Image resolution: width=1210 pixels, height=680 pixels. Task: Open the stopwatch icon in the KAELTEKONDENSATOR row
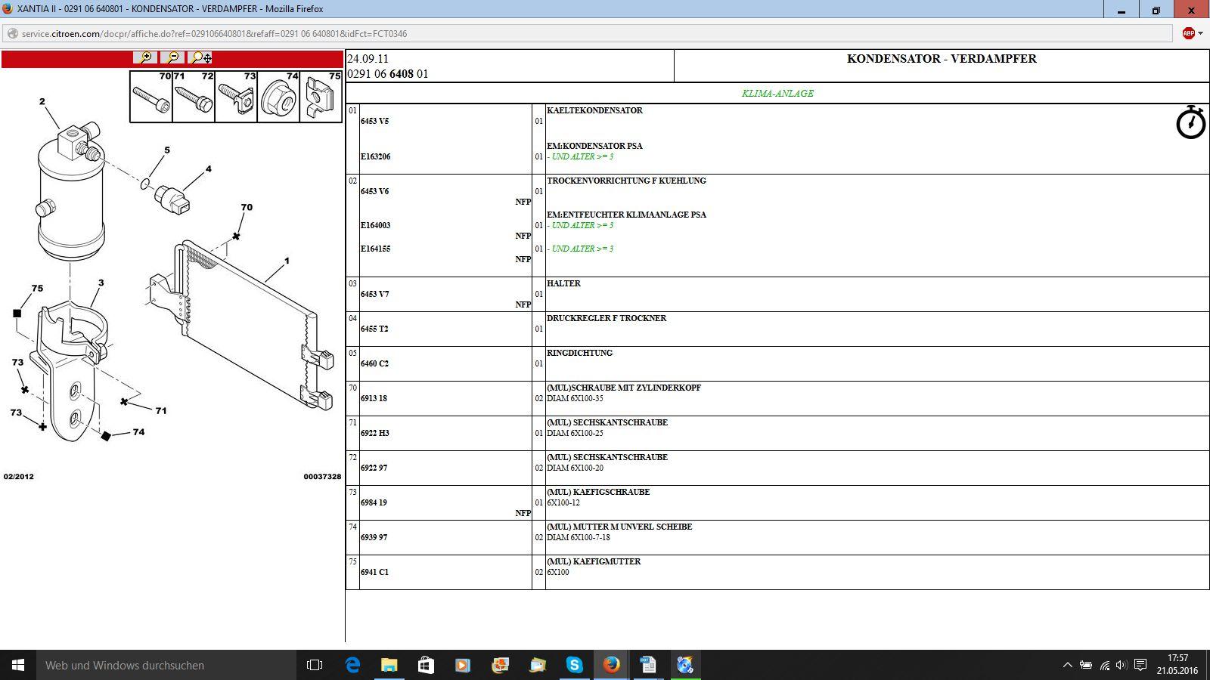pyautogui.click(x=1190, y=122)
